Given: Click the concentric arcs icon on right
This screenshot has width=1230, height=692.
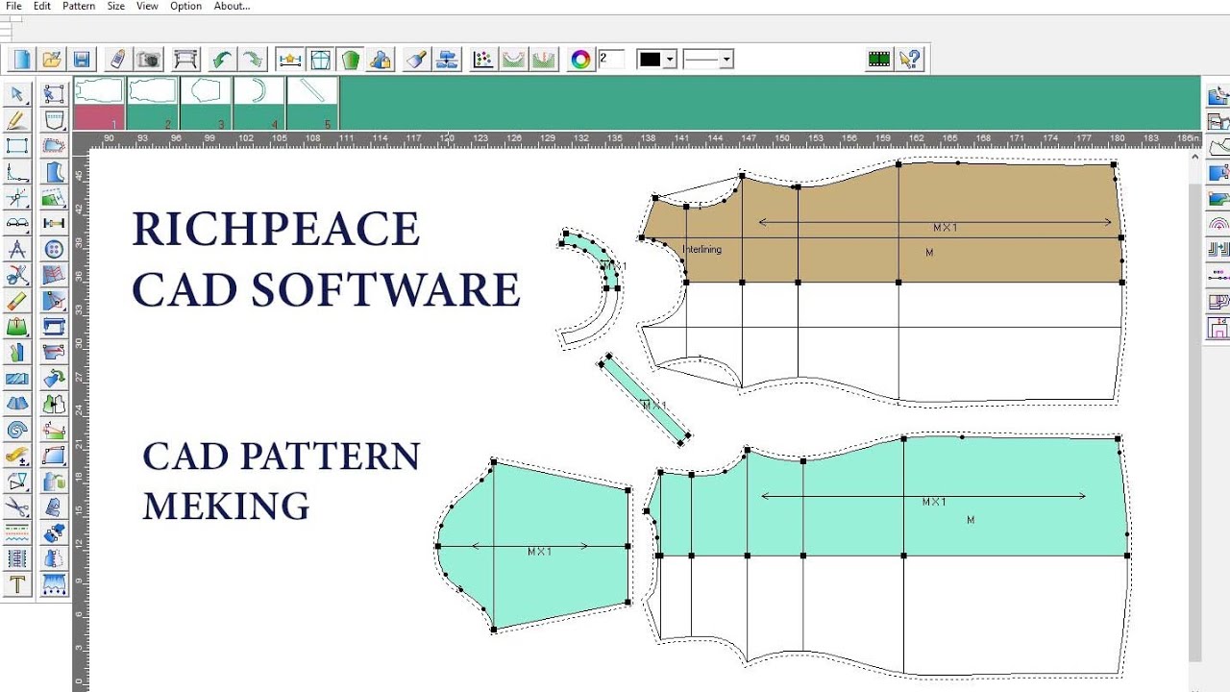Looking at the screenshot, I should coord(1218,225).
